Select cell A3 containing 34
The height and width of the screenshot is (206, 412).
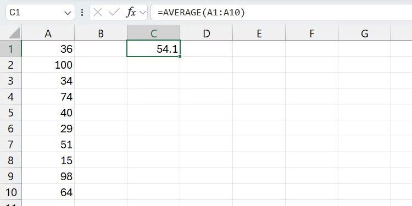[48, 81]
